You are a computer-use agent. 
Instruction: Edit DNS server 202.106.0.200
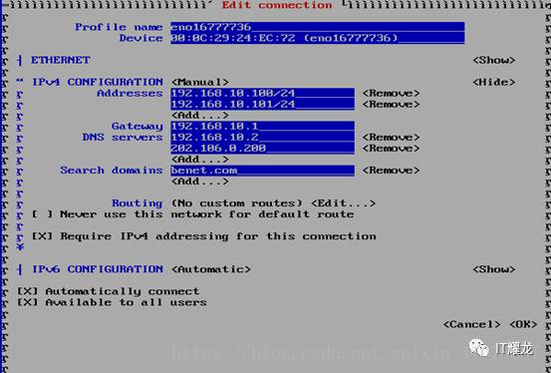coord(262,149)
